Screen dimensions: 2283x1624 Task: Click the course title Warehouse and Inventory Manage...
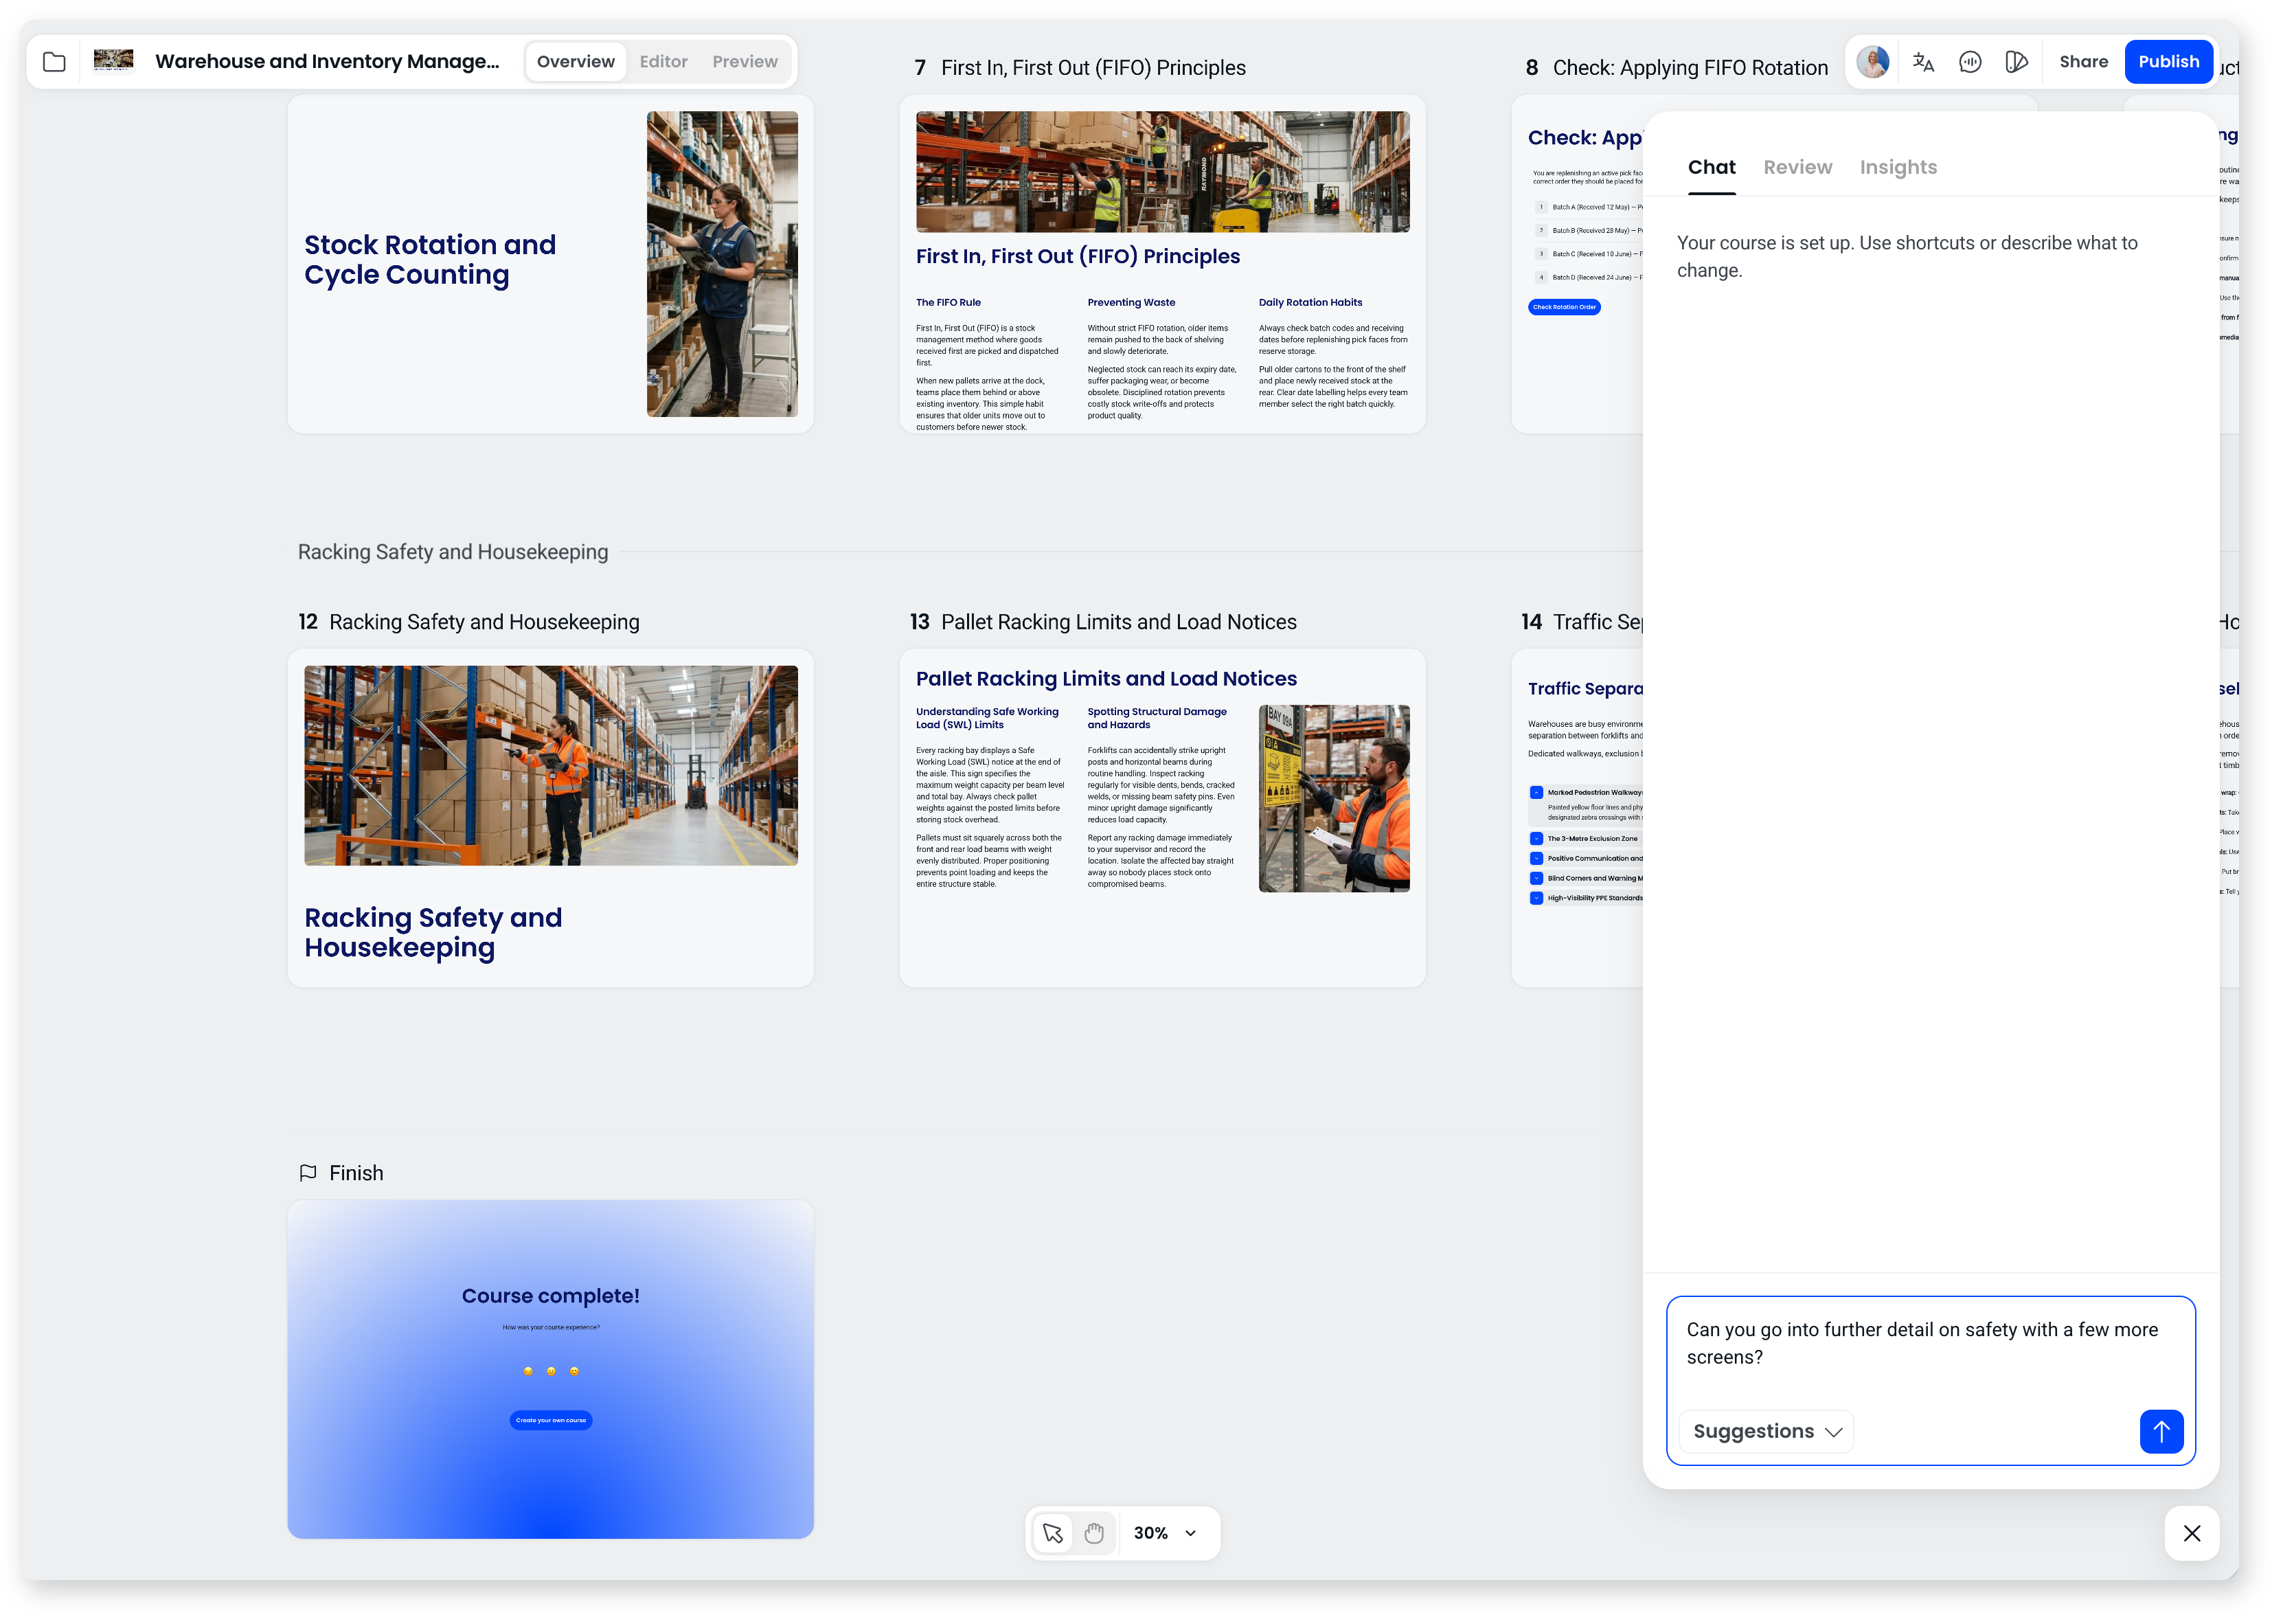(327, 62)
